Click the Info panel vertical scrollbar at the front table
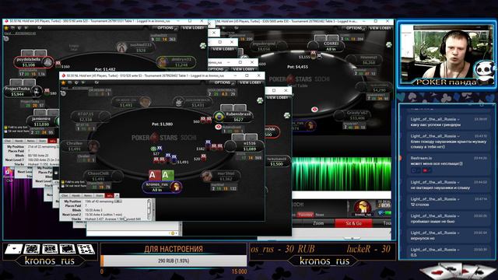 pyautogui.click(x=149, y=209)
